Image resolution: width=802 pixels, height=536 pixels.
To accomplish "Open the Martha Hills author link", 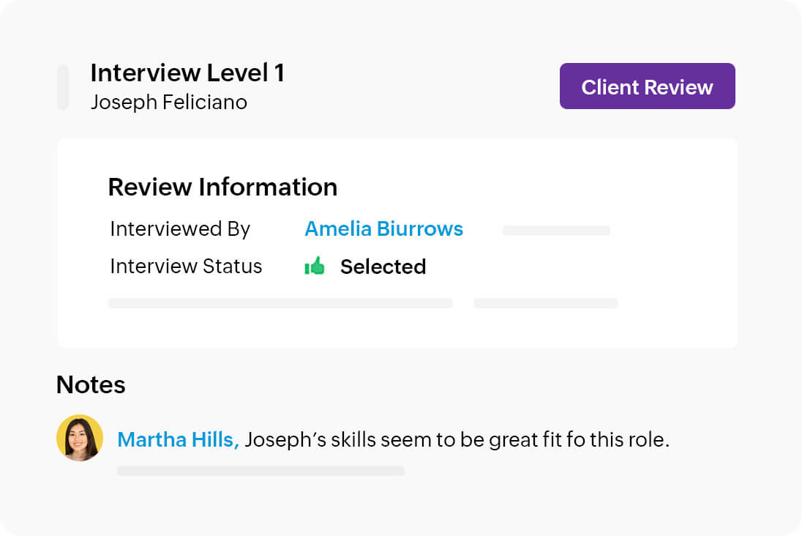I will click(x=178, y=440).
